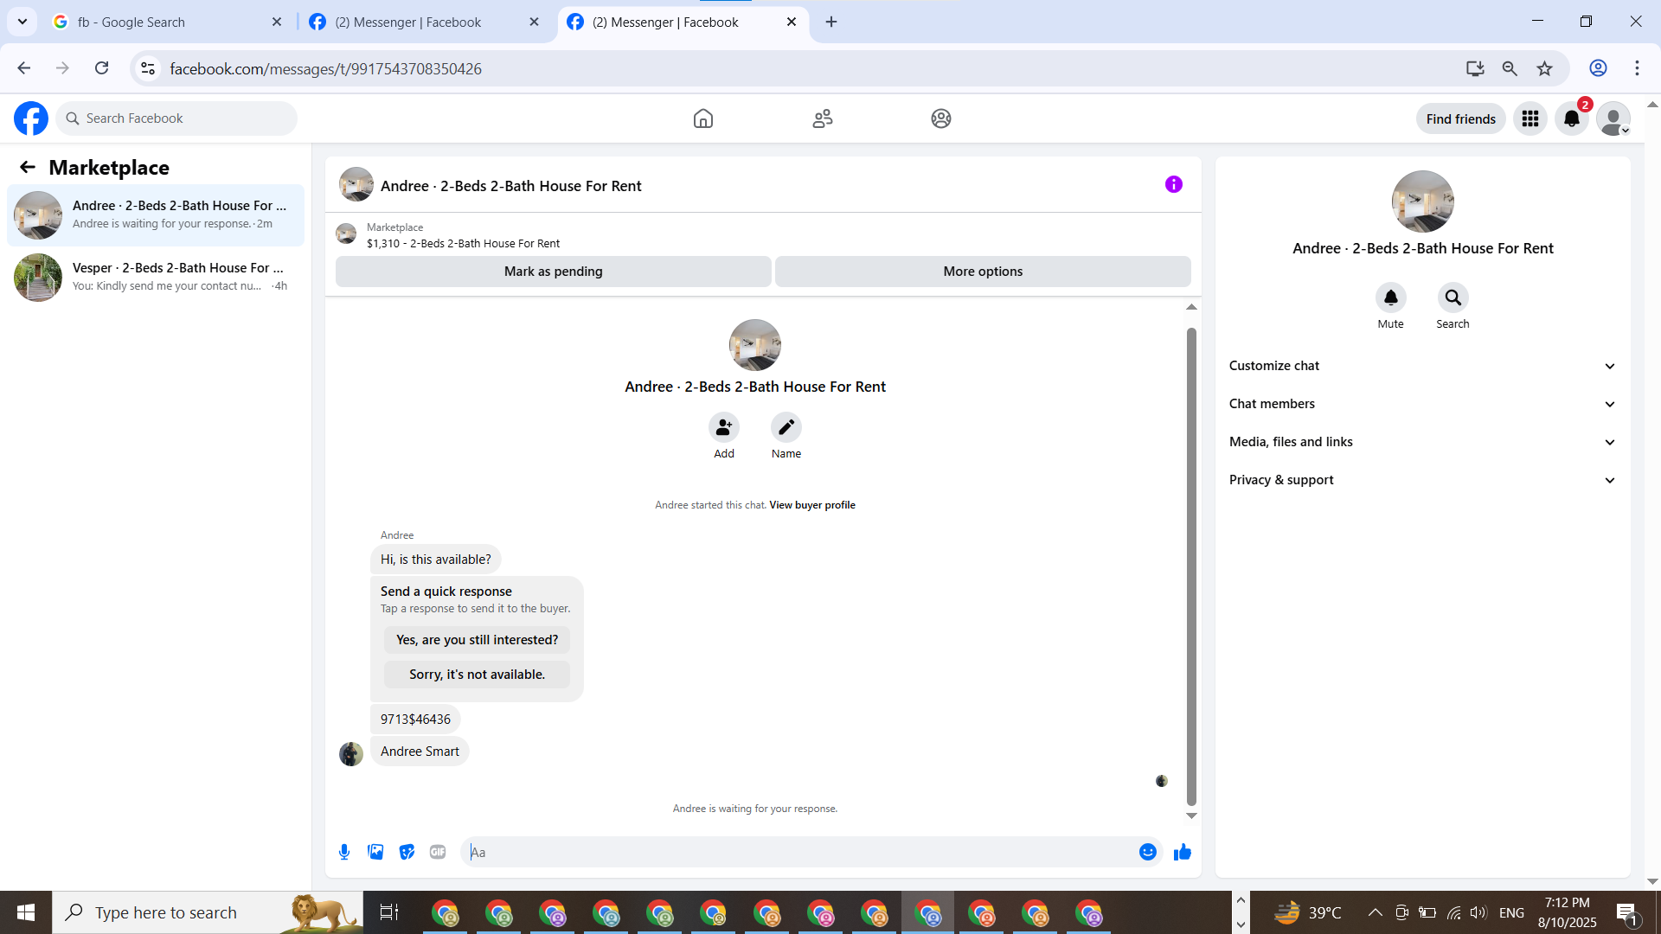Open the emoji picker in message box

point(1148,852)
